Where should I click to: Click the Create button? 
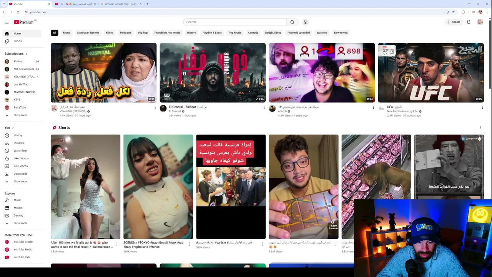coord(454,22)
